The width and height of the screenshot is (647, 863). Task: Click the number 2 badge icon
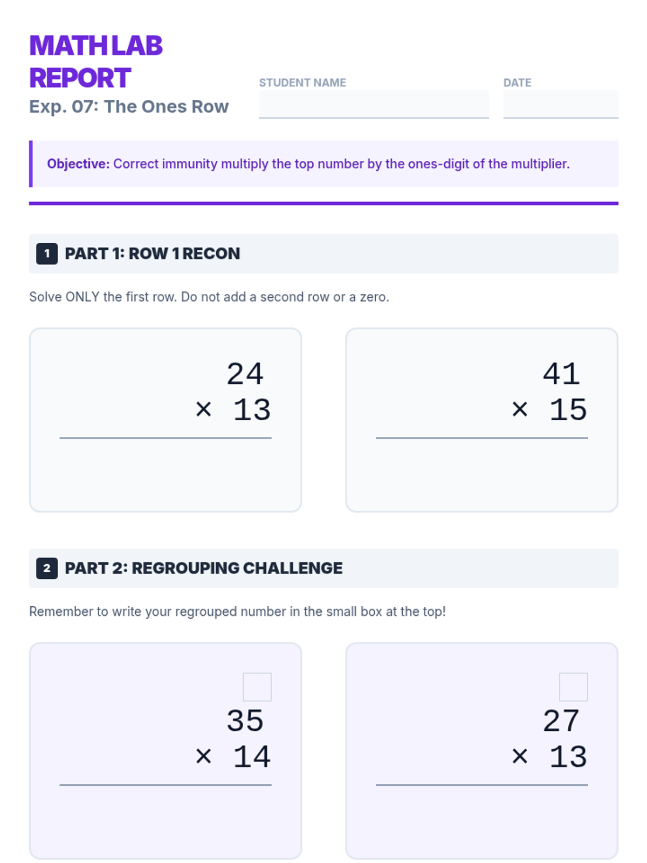[x=47, y=568]
